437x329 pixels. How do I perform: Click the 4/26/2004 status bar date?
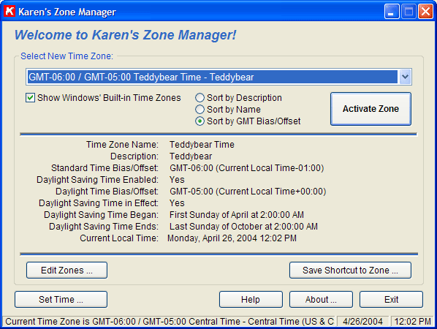click(362, 322)
